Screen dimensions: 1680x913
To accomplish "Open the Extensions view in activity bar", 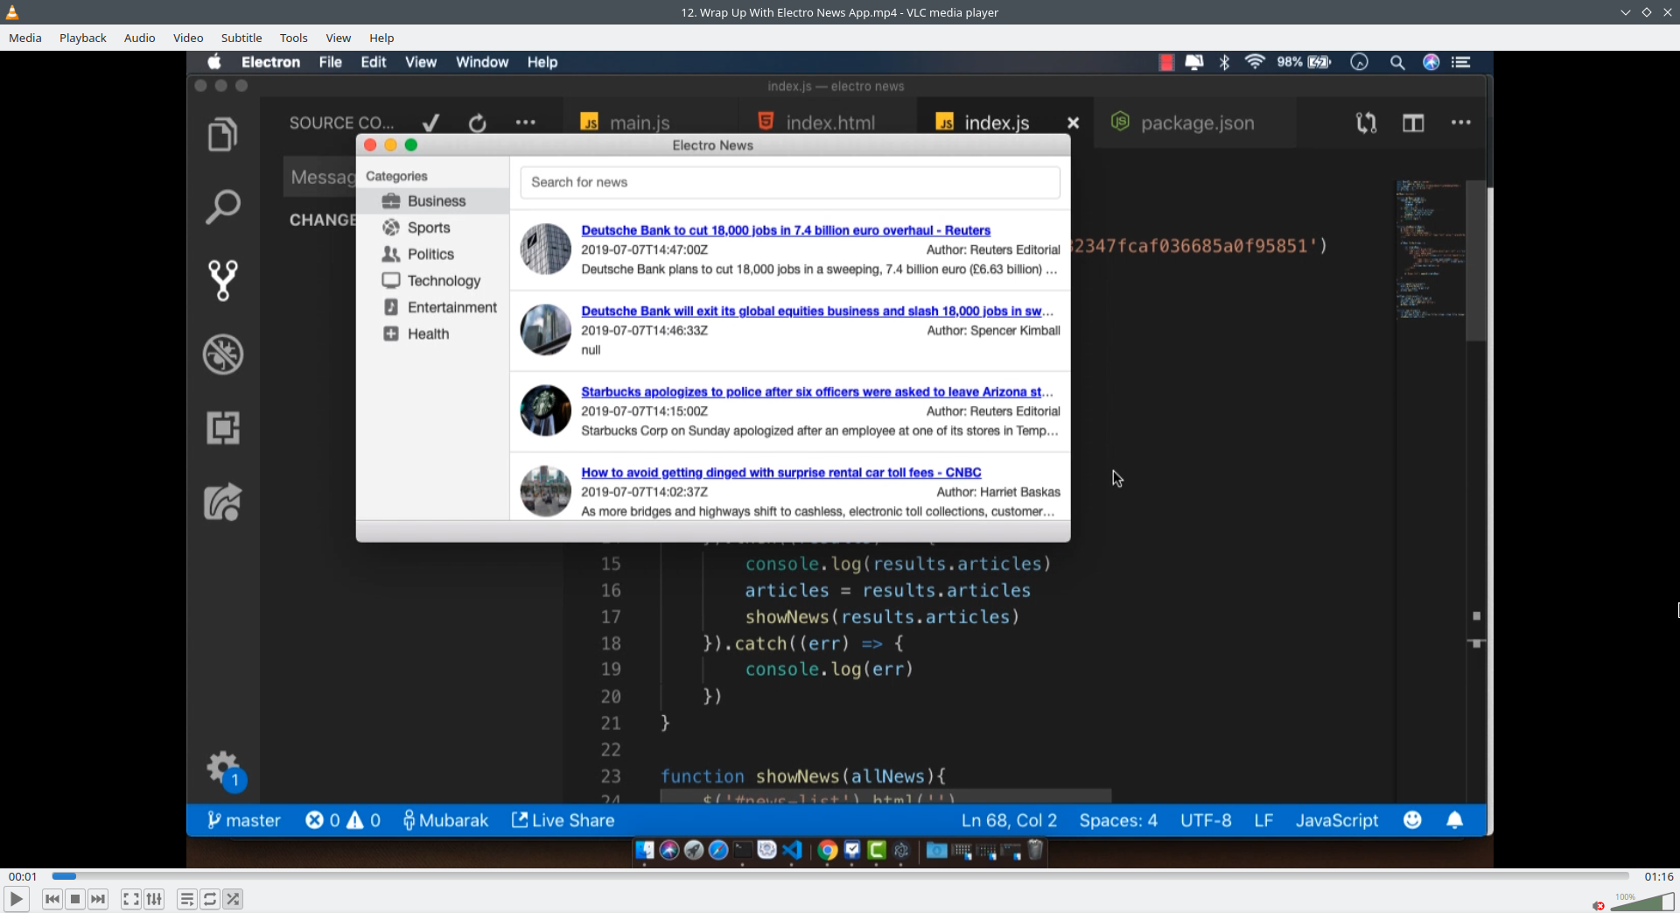I will (223, 428).
